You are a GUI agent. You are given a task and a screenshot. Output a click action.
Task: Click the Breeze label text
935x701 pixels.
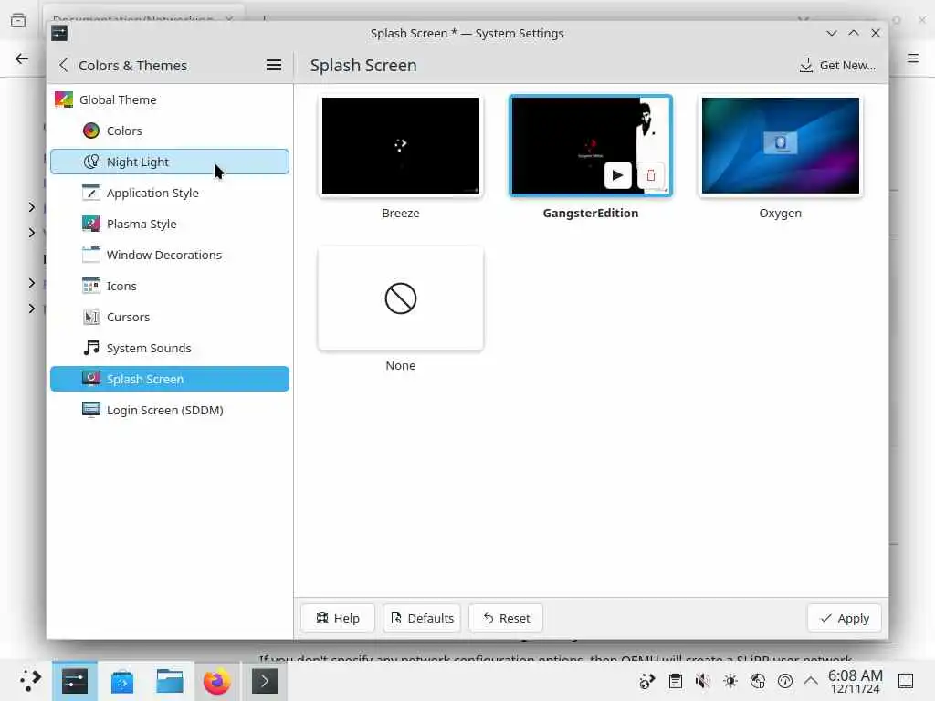point(401,213)
